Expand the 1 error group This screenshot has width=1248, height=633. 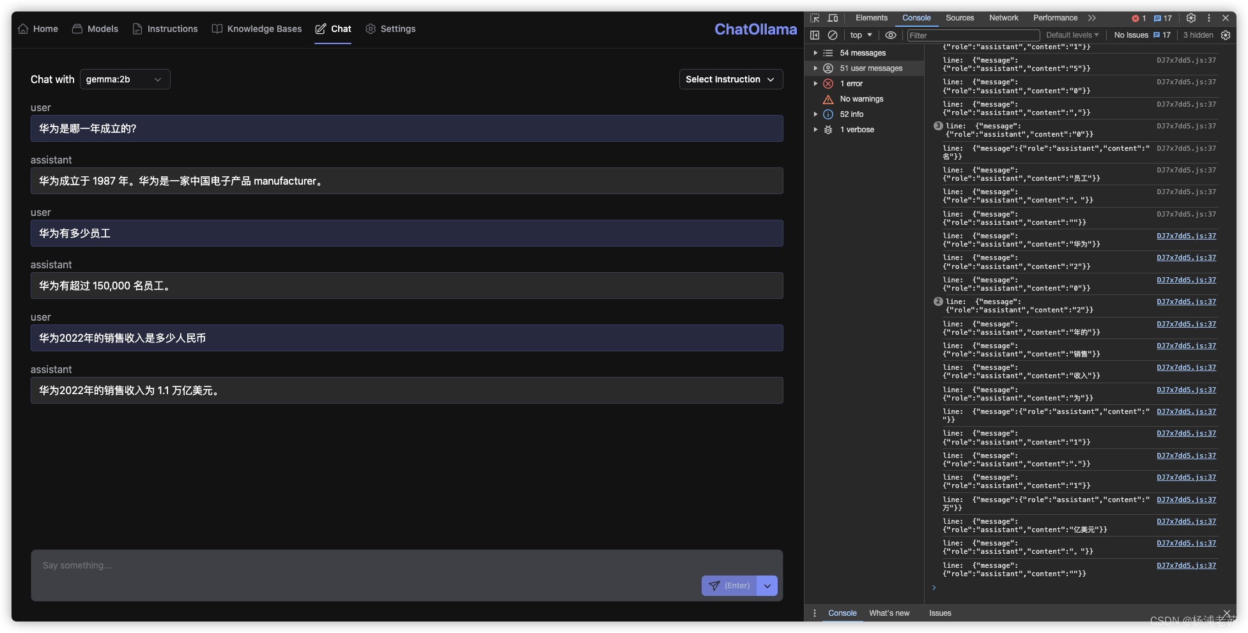click(x=815, y=84)
